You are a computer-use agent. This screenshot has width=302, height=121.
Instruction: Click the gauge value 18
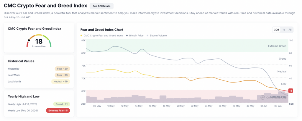coord(39,41)
